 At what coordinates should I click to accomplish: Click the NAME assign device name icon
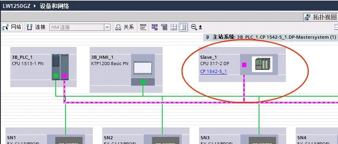[143, 27]
